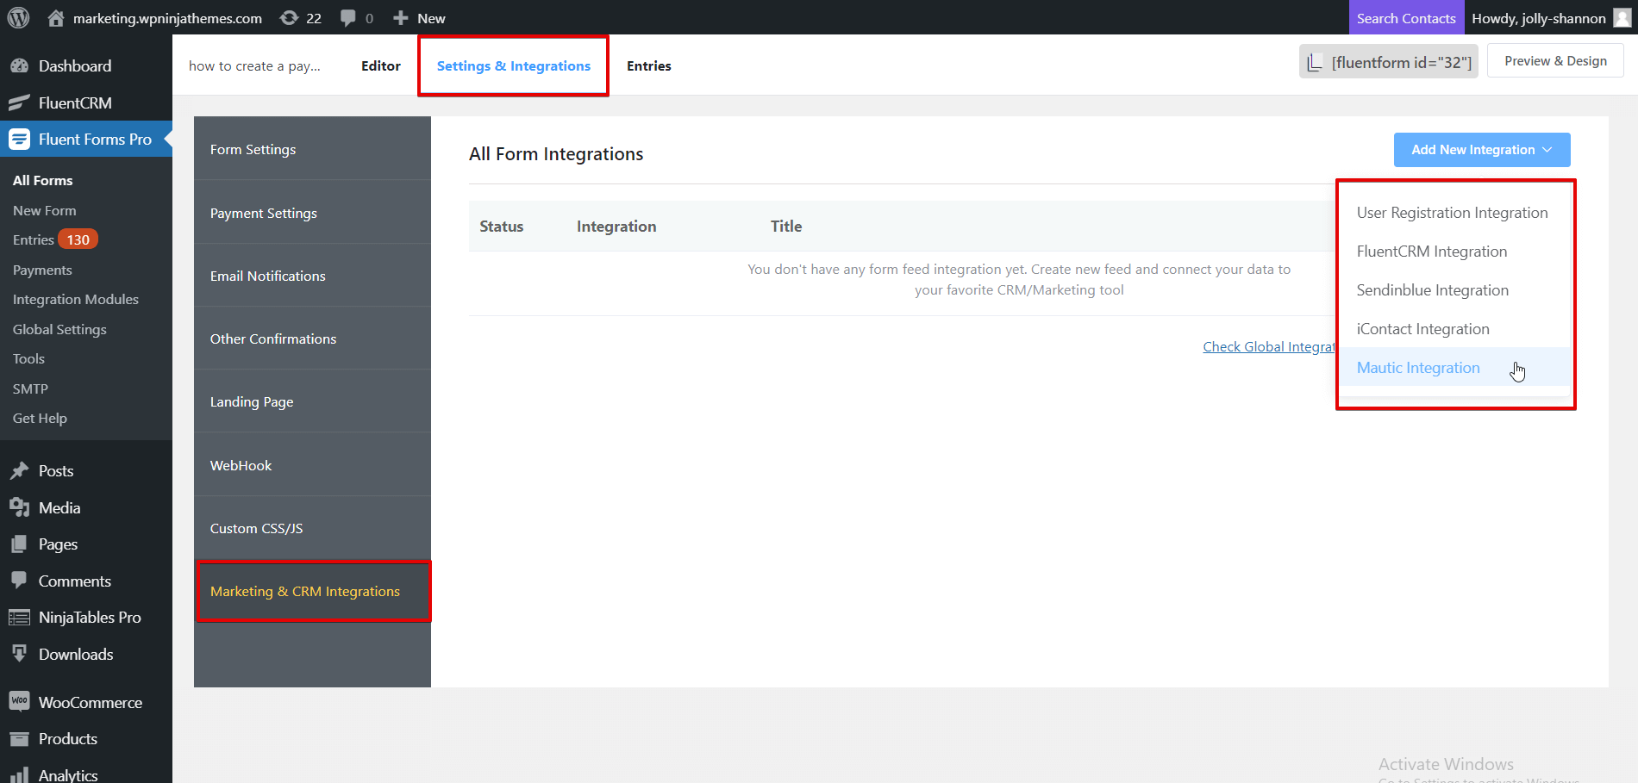Open the WooCommerce sidebar icon
Viewport: 1638px width, 783px height.
point(19,701)
